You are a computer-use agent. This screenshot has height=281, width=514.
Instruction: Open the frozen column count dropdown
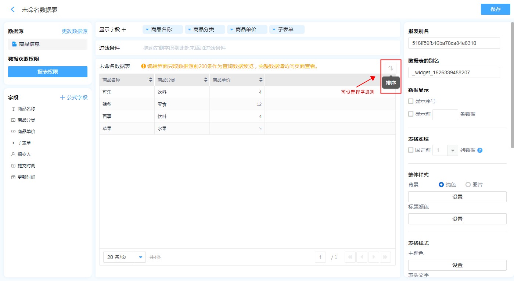click(452, 150)
